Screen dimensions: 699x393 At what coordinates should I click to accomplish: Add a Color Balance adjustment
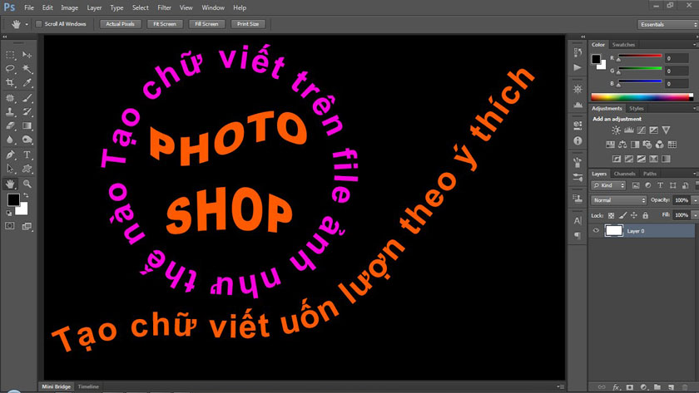tap(622, 145)
